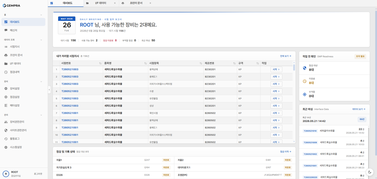Open 점검 이력 link

click(286, 152)
